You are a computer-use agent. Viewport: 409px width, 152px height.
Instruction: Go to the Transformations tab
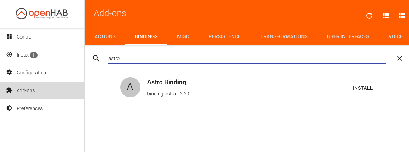(x=284, y=36)
